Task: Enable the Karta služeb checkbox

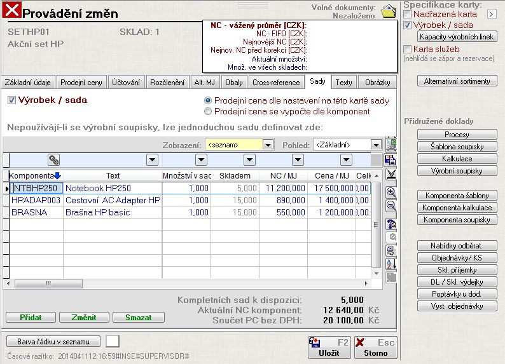Action: [407, 49]
